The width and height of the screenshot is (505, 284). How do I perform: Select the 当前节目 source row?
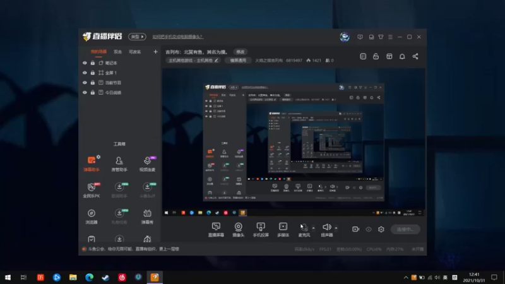click(119, 83)
